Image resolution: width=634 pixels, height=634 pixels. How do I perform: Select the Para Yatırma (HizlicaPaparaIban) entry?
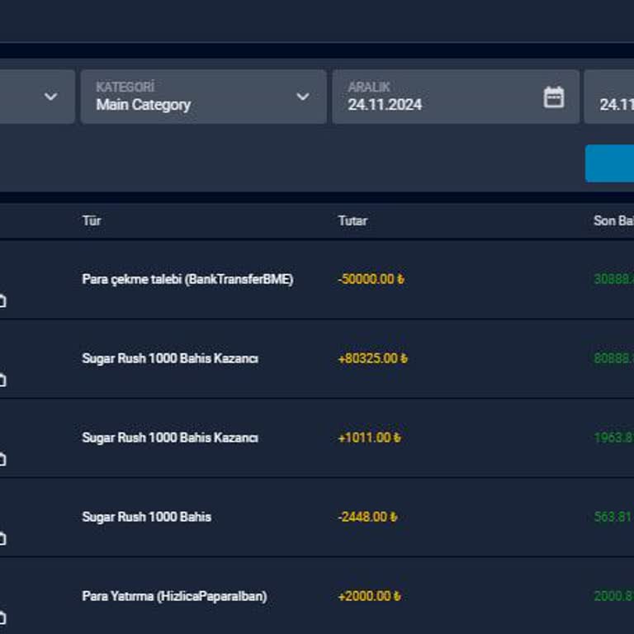[174, 596]
